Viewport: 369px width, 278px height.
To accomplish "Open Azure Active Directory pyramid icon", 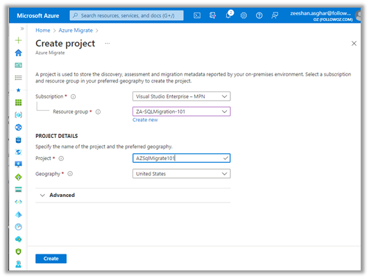I will click(x=18, y=214).
